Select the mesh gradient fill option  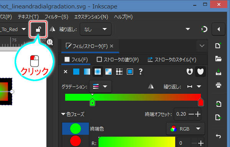(108, 72)
